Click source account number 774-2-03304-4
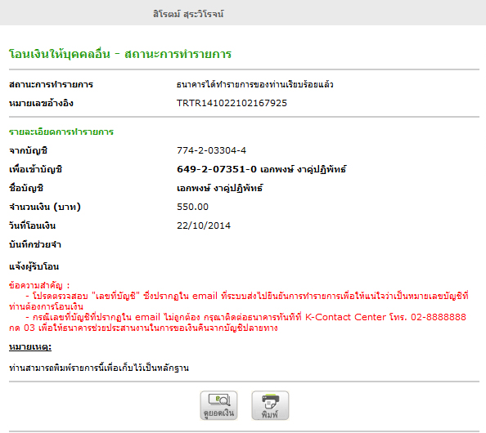The image size is (486, 433). click(x=211, y=150)
